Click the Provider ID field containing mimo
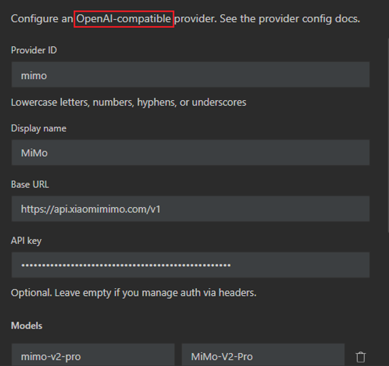 pos(191,75)
